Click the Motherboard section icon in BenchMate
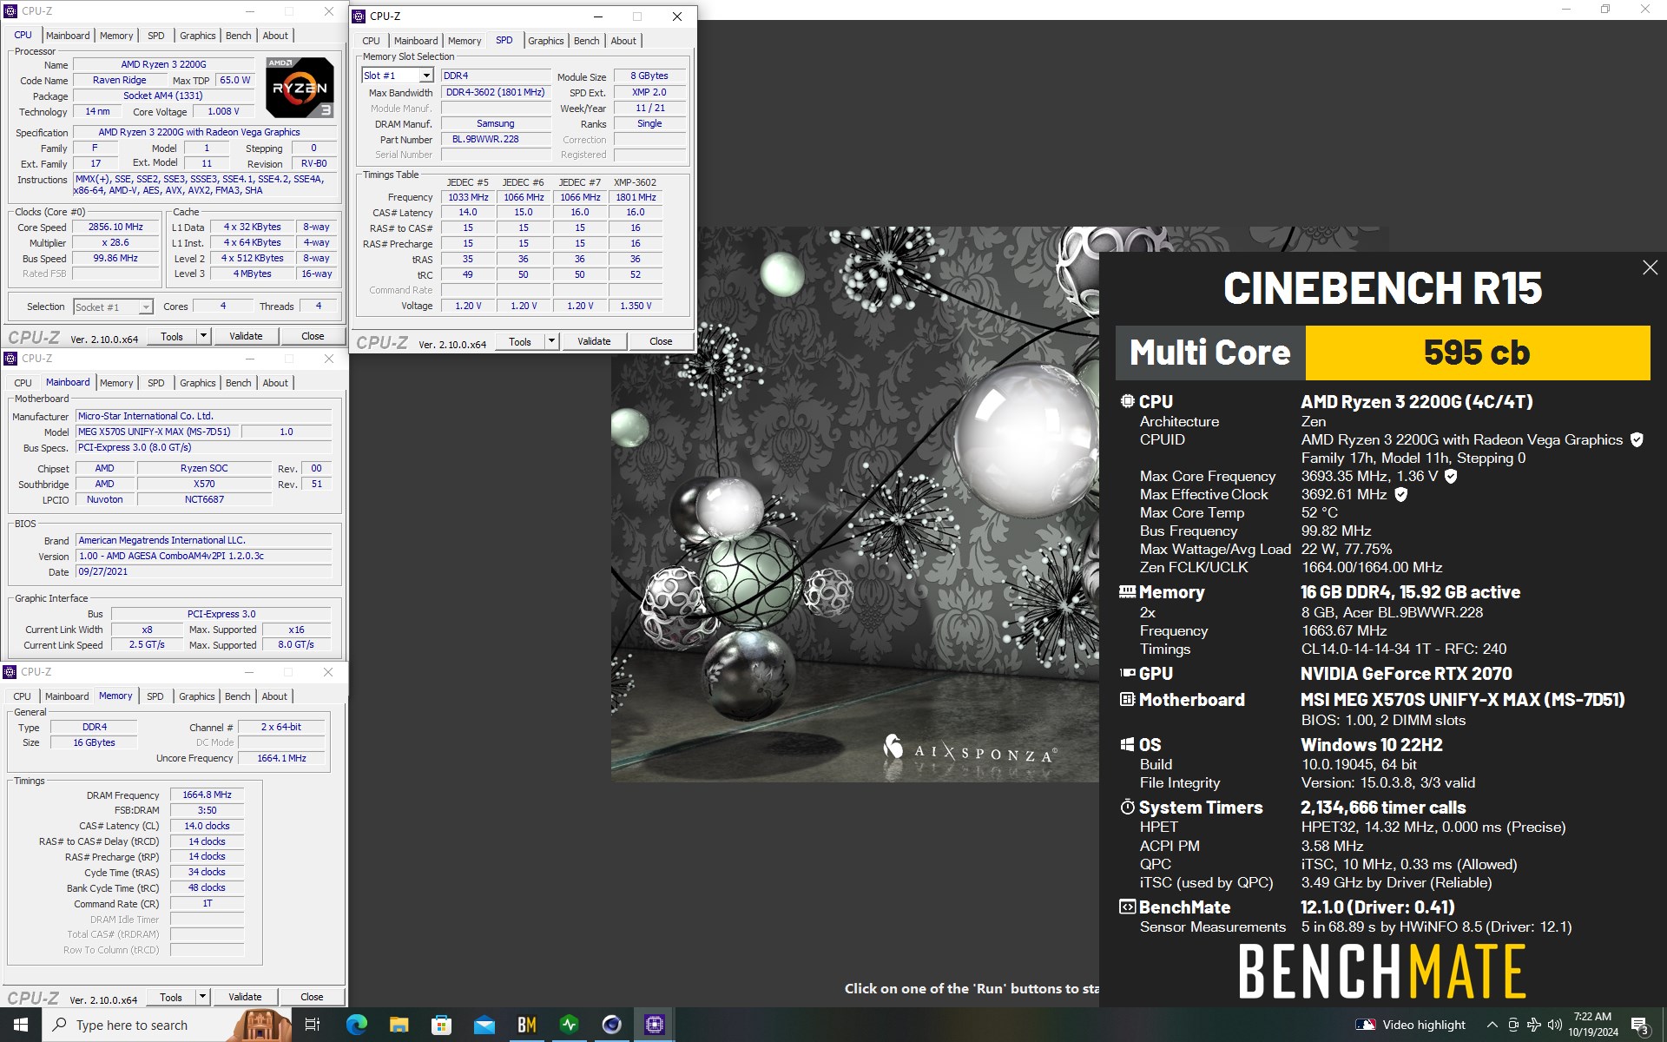1667x1042 pixels. [x=1127, y=699]
